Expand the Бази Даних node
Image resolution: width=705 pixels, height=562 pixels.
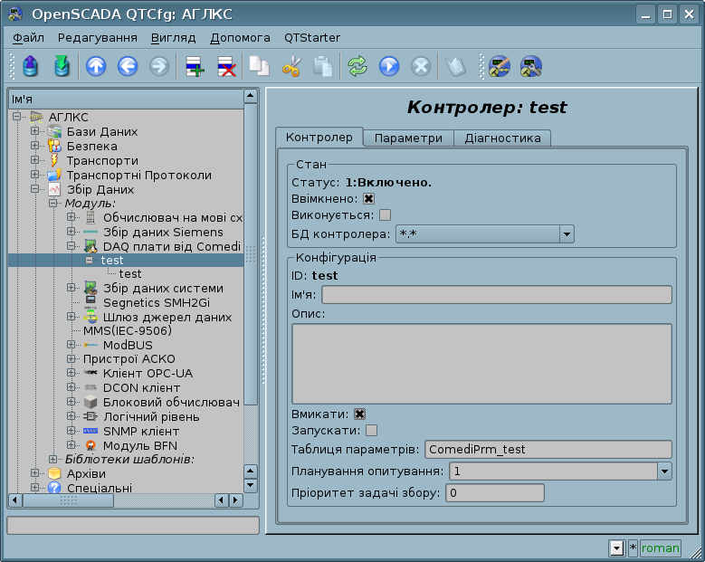pos(34,131)
